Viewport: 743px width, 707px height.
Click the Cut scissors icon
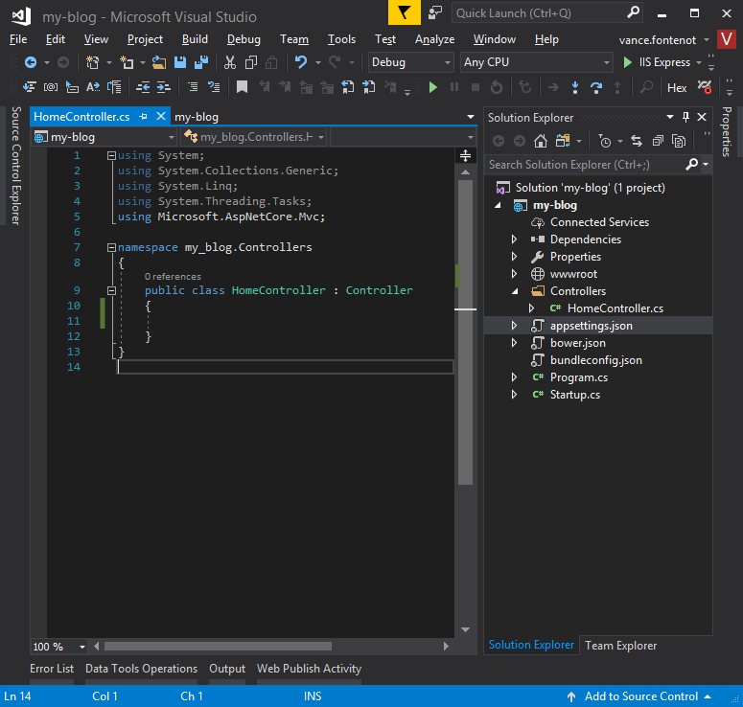[x=230, y=62]
